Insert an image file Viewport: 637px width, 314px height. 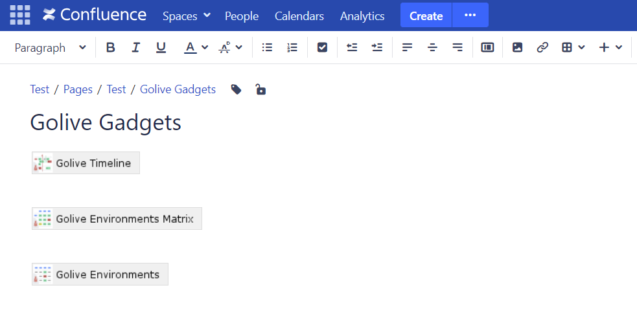517,47
